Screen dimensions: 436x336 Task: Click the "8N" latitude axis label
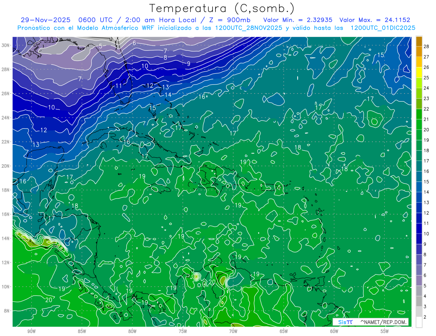coord(7,311)
